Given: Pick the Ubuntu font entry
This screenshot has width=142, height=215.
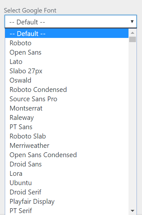Looking at the screenshot, I should coord(67,183).
